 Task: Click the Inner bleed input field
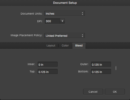click(48, 64)
